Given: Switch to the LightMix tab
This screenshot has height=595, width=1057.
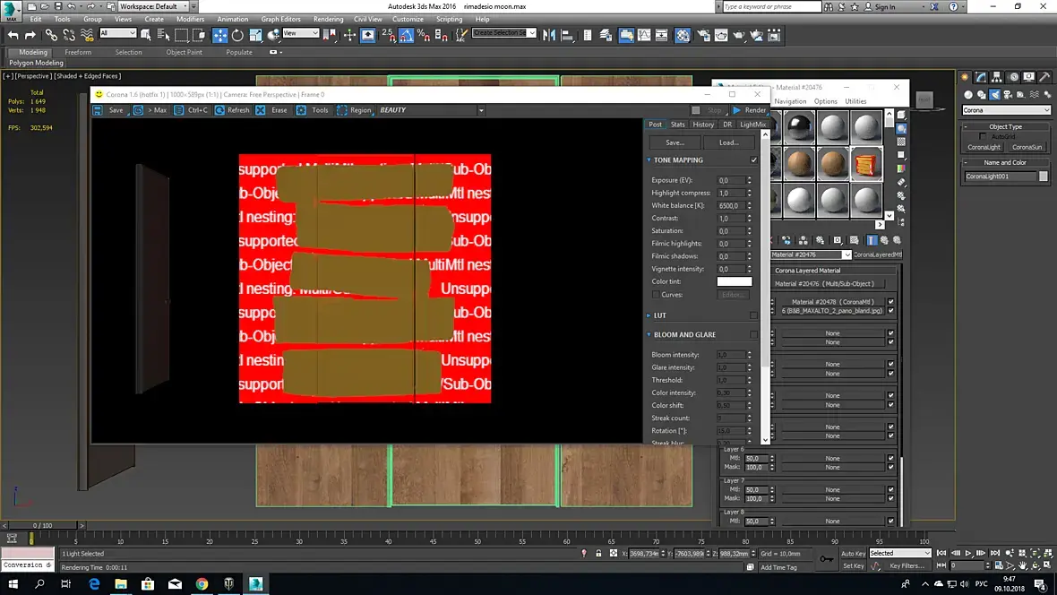Looking at the screenshot, I should point(753,125).
